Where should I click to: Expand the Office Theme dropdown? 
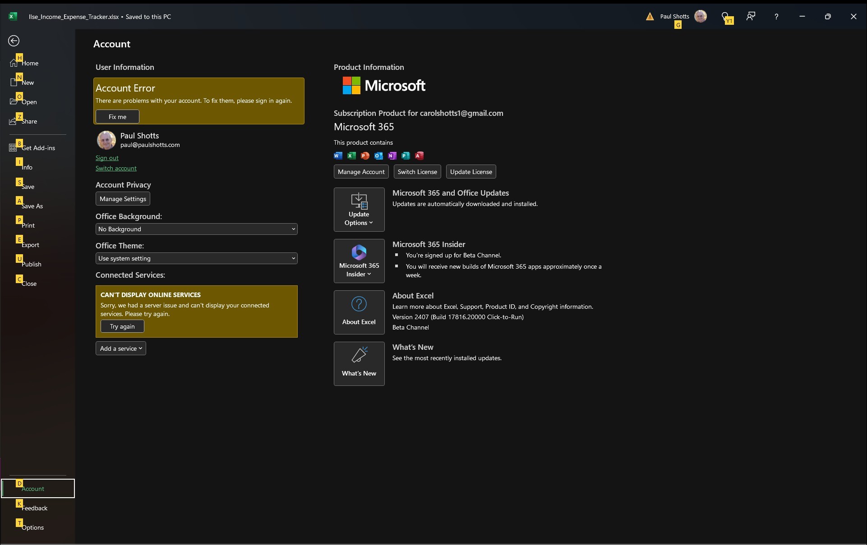(196, 258)
